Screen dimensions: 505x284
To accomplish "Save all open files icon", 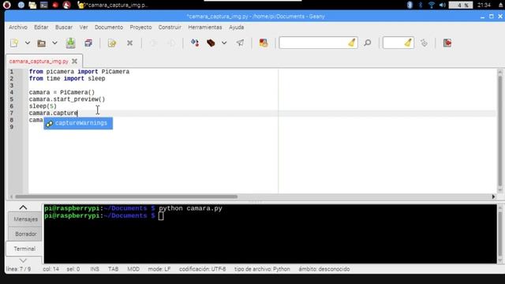I will click(x=88, y=43).
